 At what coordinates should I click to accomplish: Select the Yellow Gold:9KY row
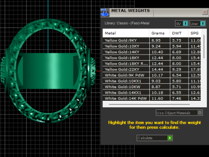click(152, 40)
